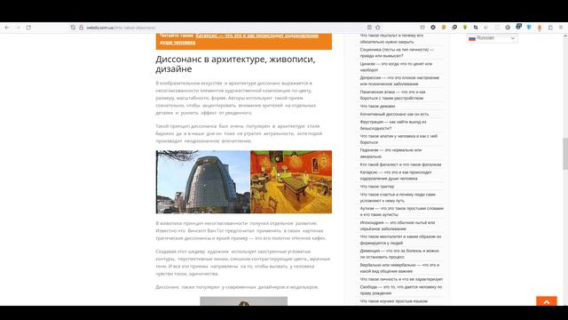Open sidebar link Вербально или невербально
The image size is (568, 320).
coord(399,268)
